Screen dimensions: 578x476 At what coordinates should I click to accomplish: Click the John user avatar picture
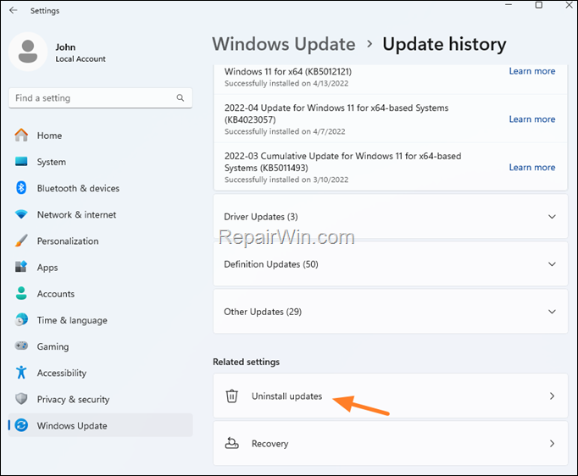click(28, 52)
